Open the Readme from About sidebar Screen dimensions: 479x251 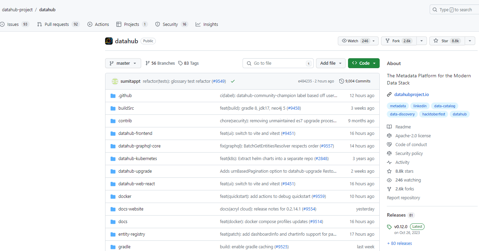pyautogui.click(x=403, y=127)
